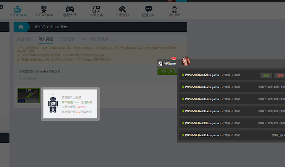Open the Steam交易链接 tab
Screen dimensions: 285x167
pos(95,39)
